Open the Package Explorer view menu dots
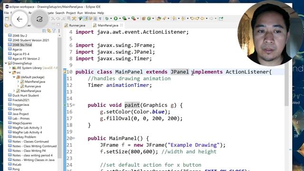304x171 pixels. [59, 31]
